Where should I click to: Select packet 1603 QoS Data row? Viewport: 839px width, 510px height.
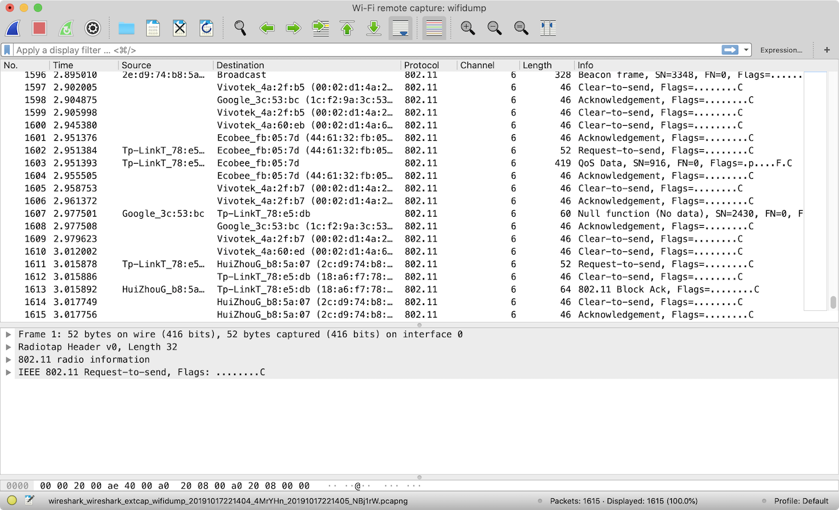pos(402,163)
